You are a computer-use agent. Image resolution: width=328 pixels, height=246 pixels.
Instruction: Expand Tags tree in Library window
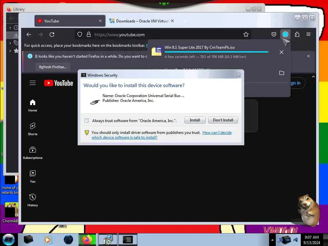click(x=10, y=43)
